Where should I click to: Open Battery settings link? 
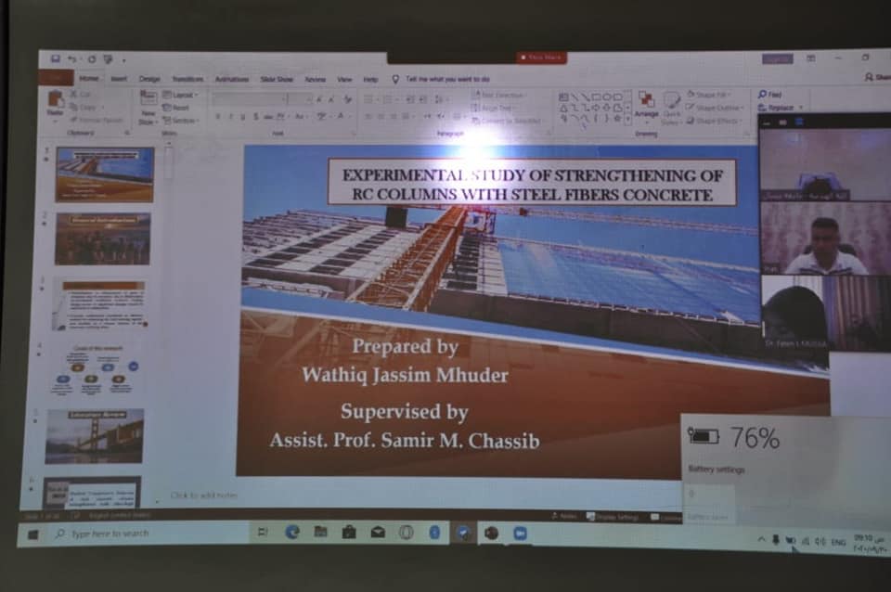coord(717,470)
